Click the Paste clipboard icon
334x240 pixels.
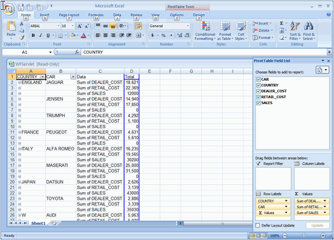[x=11, y=26]
